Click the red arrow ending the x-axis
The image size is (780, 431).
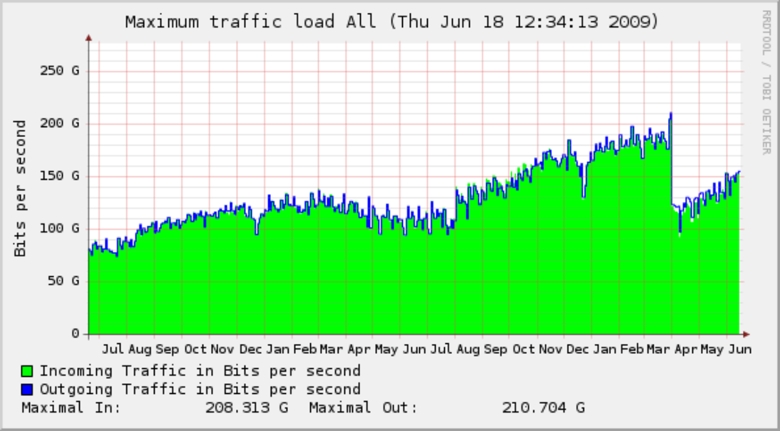746,334
